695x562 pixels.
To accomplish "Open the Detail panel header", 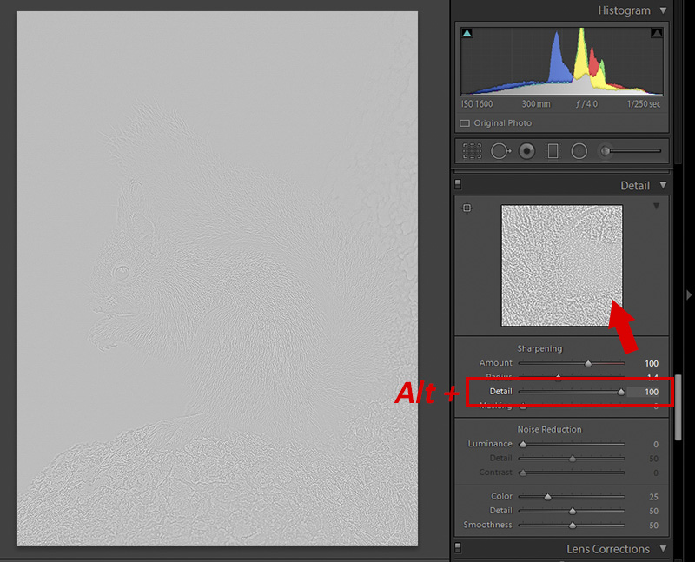I will [636, 185].
